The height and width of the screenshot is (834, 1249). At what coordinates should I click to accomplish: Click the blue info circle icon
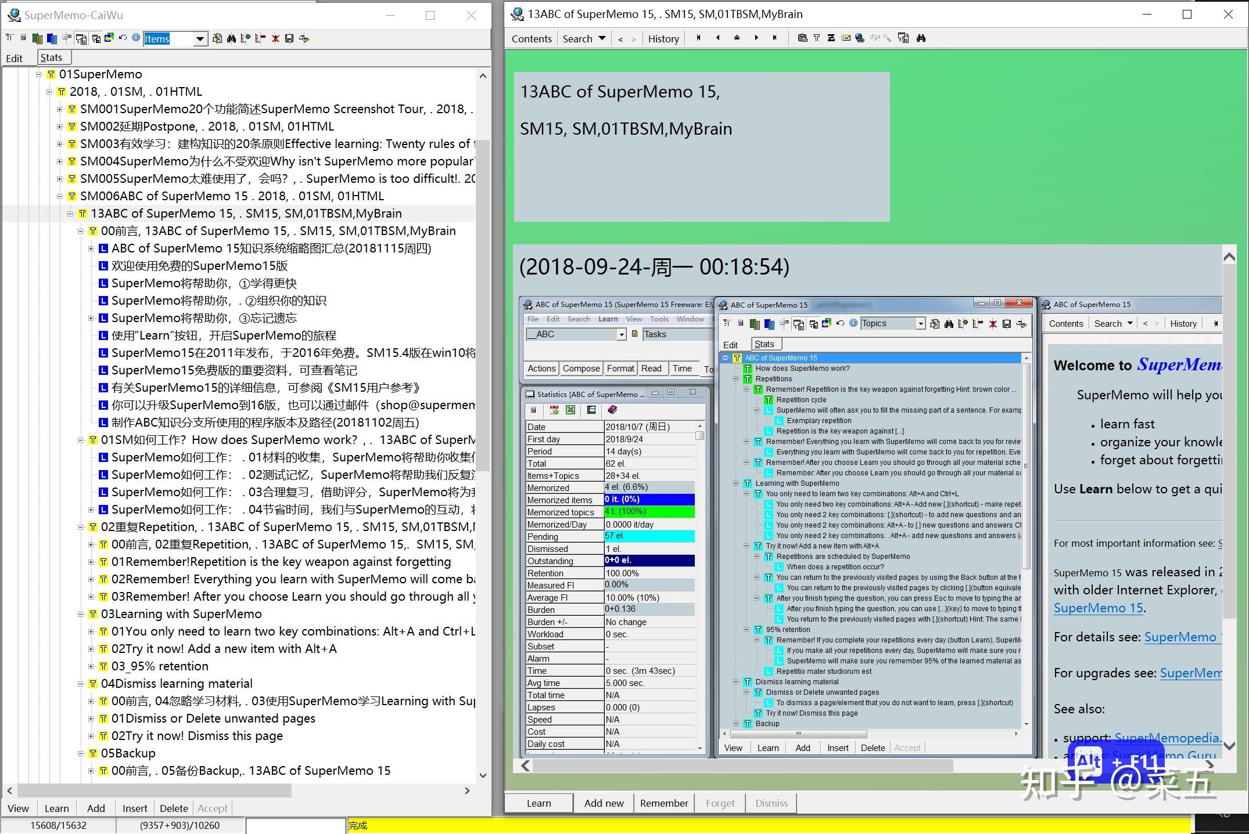click(x=136, y=38)
